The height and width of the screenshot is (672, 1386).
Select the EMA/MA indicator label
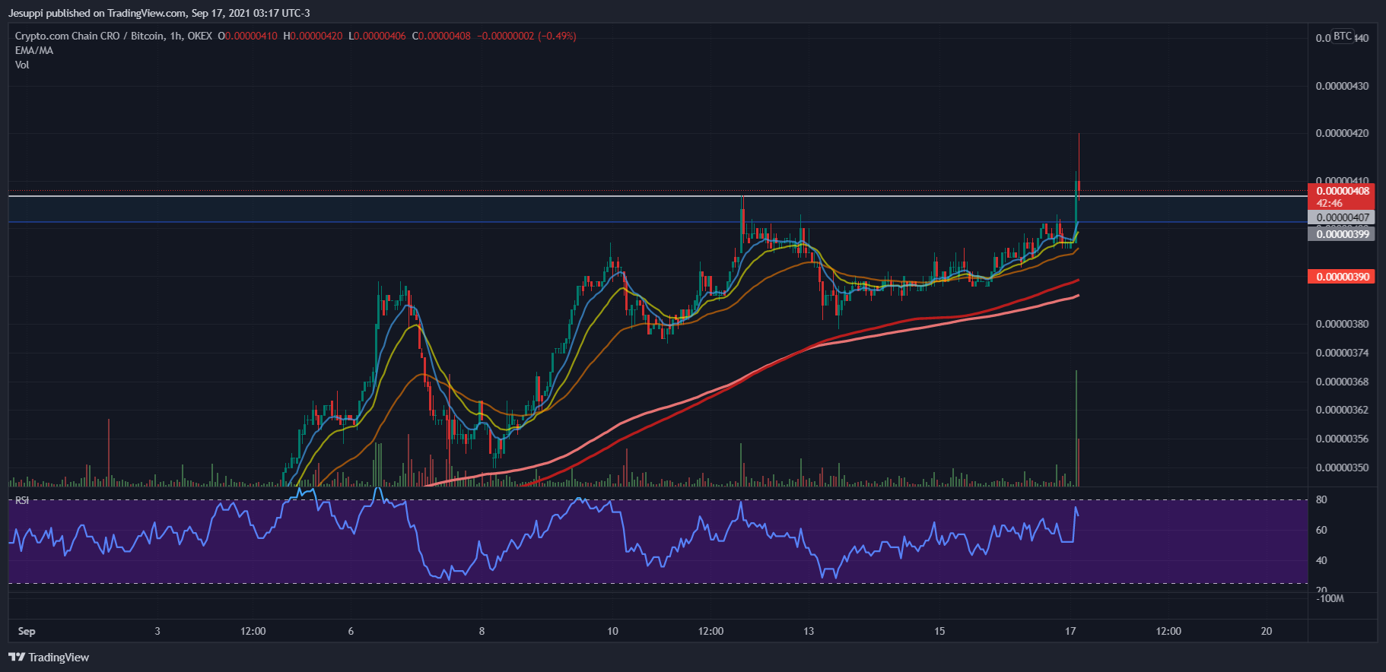[34, 50]
